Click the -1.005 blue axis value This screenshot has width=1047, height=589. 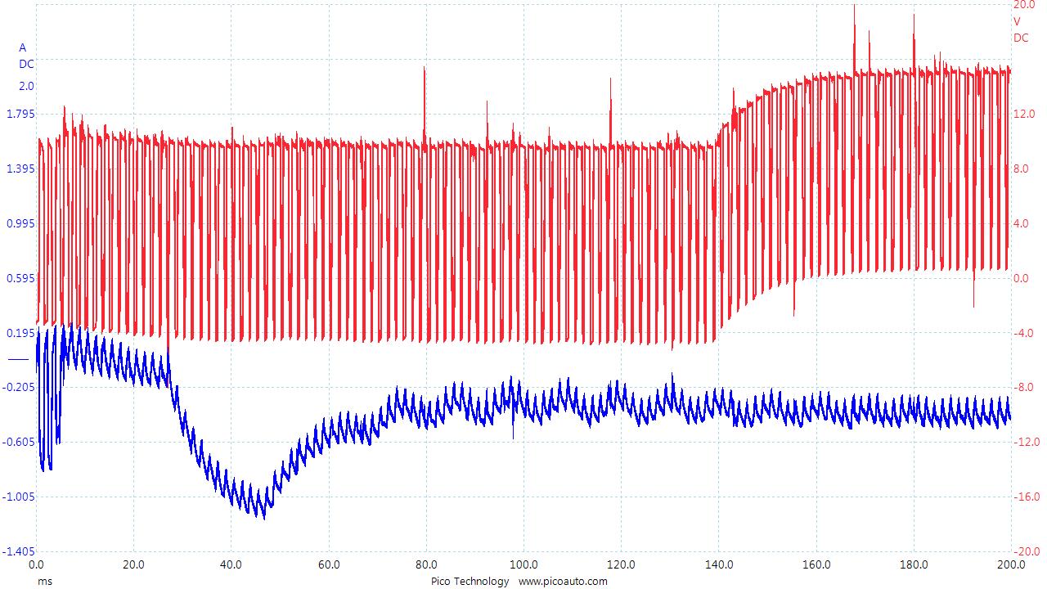click(x=19, y=497)
